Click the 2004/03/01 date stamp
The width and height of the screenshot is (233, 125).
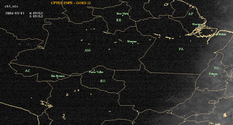pyautogui.click(x=15, y=13)
